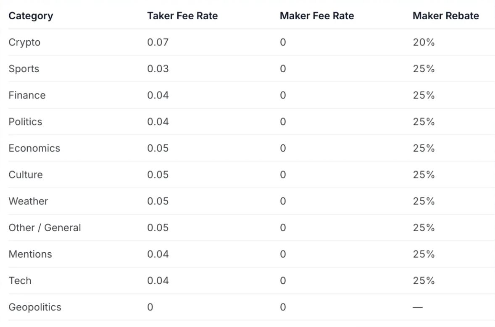Select the dash in Geopolitics rebate cell
The image size is (495, 327).
click(x=417, y=307)
